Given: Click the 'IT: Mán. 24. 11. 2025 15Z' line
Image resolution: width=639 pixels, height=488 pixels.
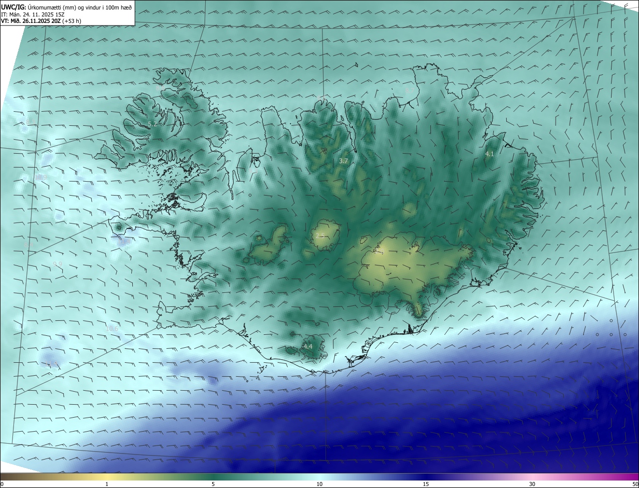Looking at the screenshot, I should [32, 14].
